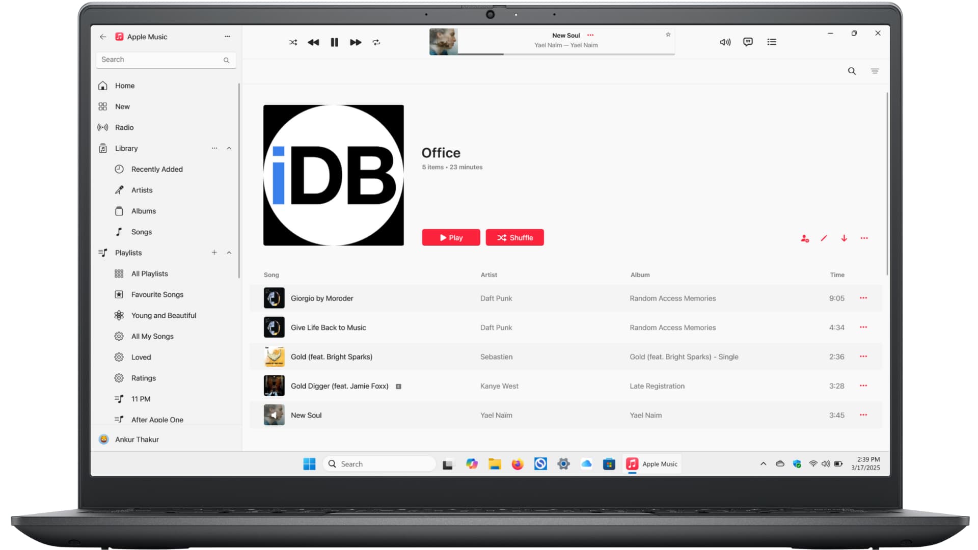The width and height of the screenshot is (978, 550).
Task: Click the sidebar Search field
Action: coord(166,60)
